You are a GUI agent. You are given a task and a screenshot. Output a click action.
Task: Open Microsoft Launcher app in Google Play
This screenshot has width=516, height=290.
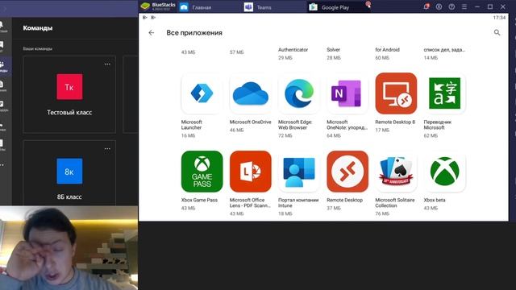coord(202,93)
